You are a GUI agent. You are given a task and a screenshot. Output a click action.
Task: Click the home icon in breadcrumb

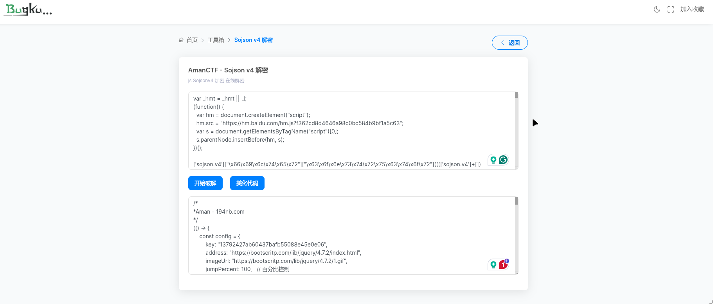[181, 40]
